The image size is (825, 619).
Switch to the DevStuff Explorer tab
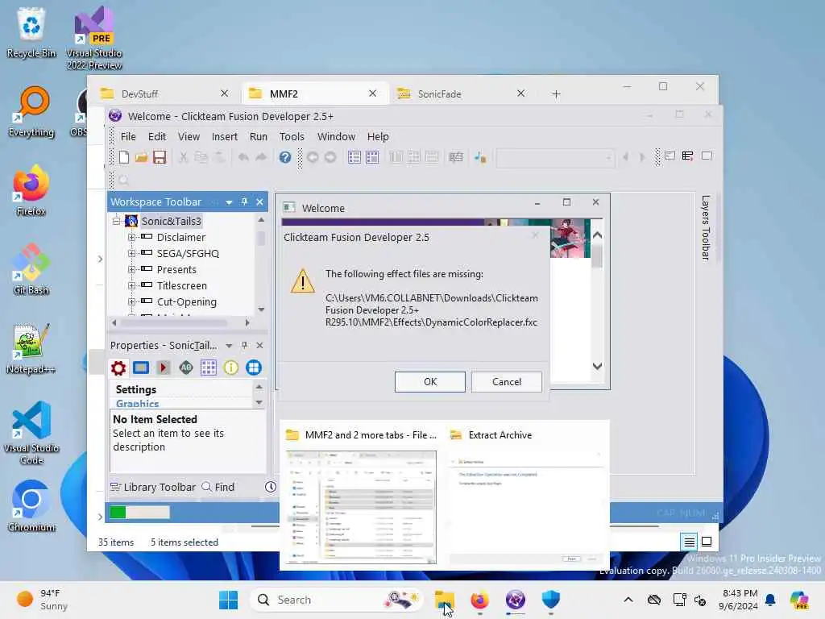click(165, 93)
